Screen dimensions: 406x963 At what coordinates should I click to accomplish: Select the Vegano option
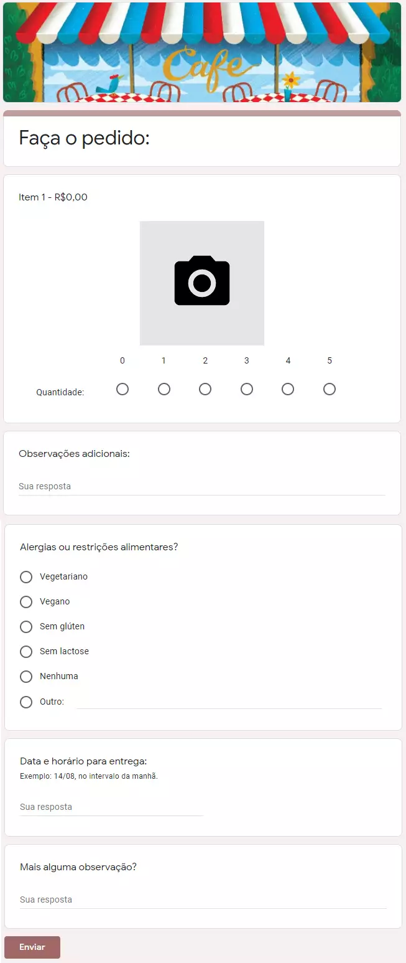26,602
